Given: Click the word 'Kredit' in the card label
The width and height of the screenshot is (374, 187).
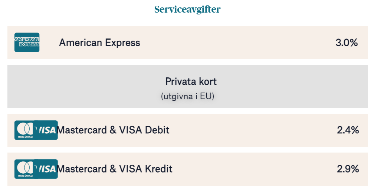Looking at the screenshot, I should (x=159, y=169).
